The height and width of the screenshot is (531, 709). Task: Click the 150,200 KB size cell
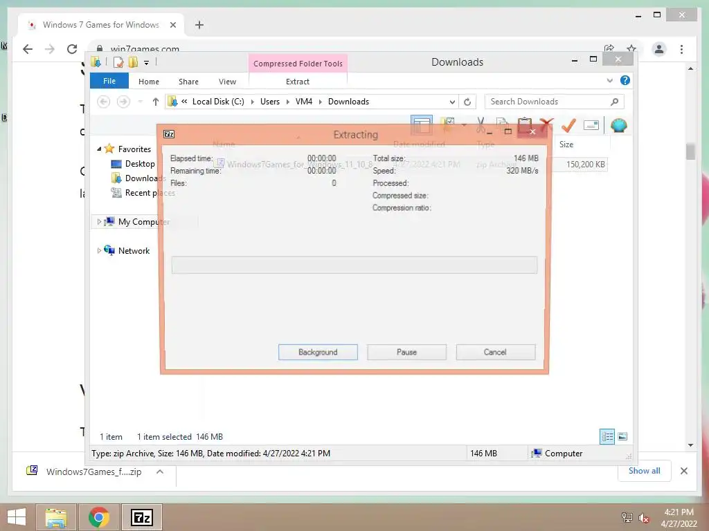pyautogui.click(x=586, y=165)
